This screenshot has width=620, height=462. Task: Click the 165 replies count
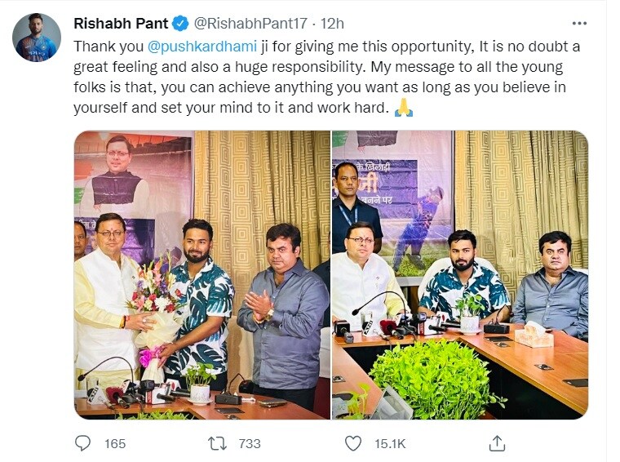coord(115,444)
